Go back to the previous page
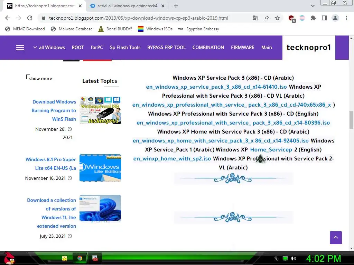354x265 pixels. click(8, 18)
